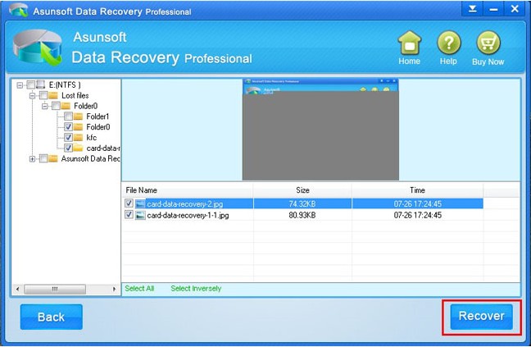
Task: Toggle the Asunsoft Data Rec folder checkbox
Action: tap(43, 158)
